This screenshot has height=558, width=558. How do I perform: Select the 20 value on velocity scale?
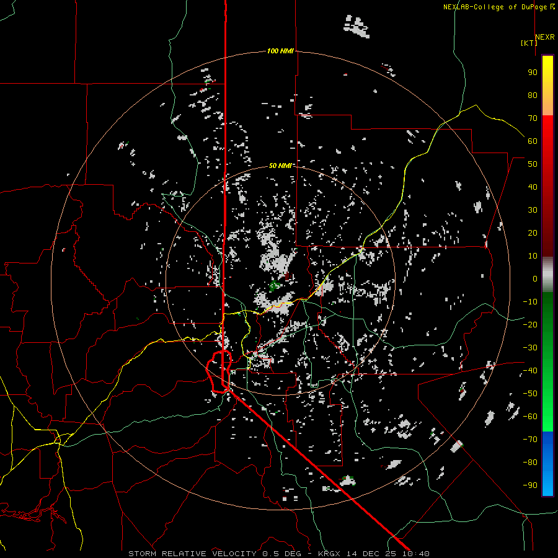(533, 233)
